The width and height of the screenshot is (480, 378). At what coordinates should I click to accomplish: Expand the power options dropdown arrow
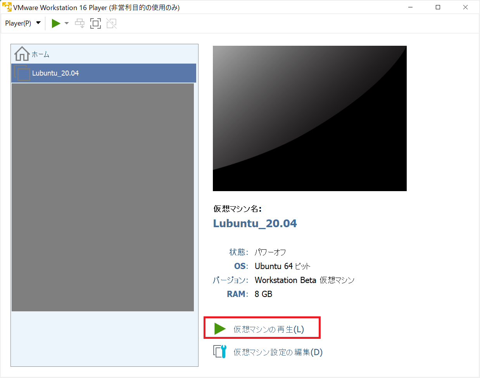[67, 23]
